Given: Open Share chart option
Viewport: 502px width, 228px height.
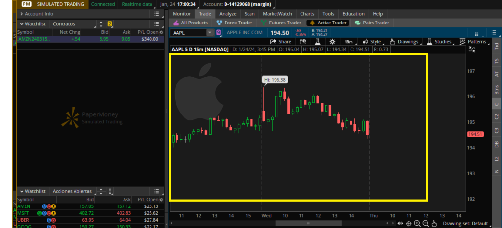Looking at the screenshot, I should (x=280, y=42).
